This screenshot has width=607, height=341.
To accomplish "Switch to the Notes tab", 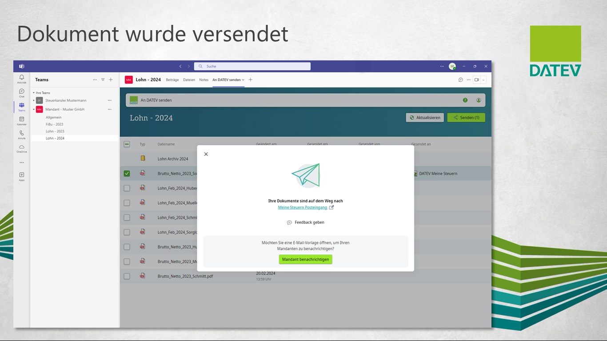I will point(204,80).
